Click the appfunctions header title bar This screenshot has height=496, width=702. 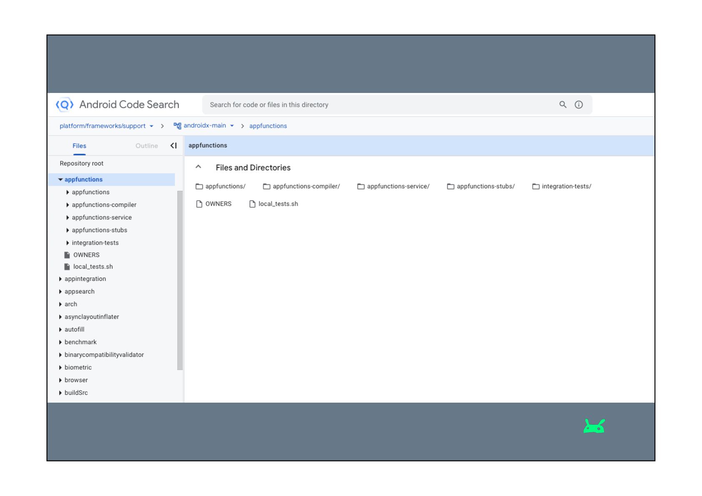tap(419, 145)
